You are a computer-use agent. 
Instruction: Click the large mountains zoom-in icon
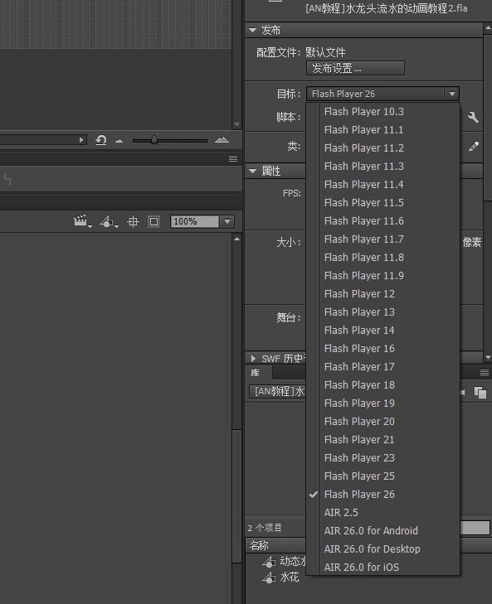point(222,140)
